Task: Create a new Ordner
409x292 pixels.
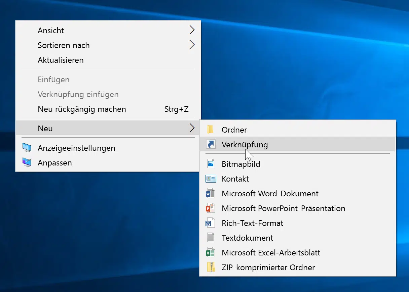Action: 234,130
